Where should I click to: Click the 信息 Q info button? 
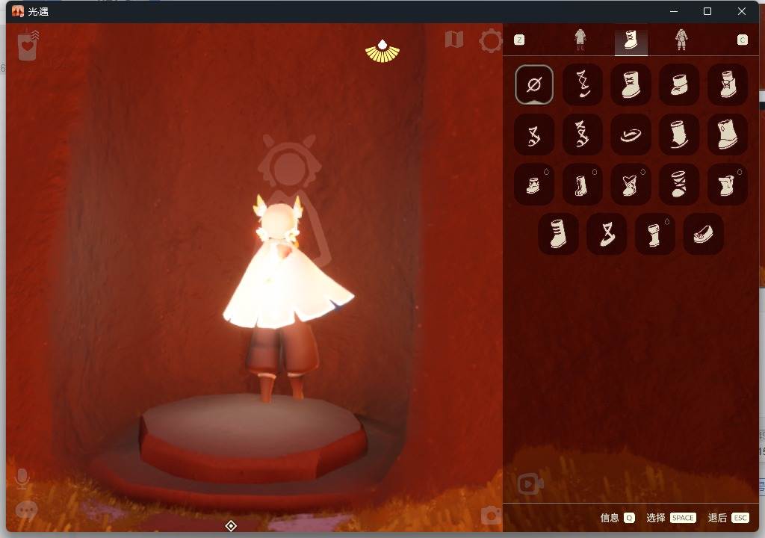point(618,518)
